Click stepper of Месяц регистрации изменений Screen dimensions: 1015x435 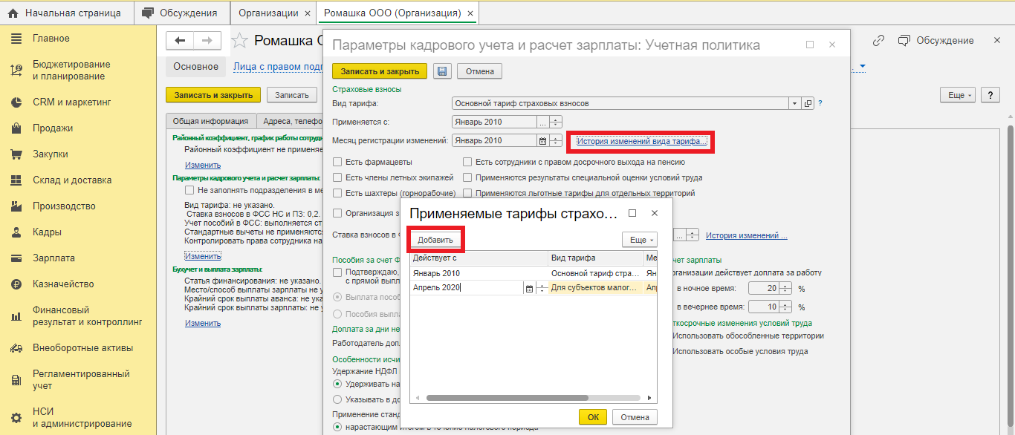(556, 140)
